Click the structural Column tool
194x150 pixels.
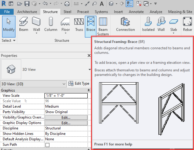coord(51,24)
